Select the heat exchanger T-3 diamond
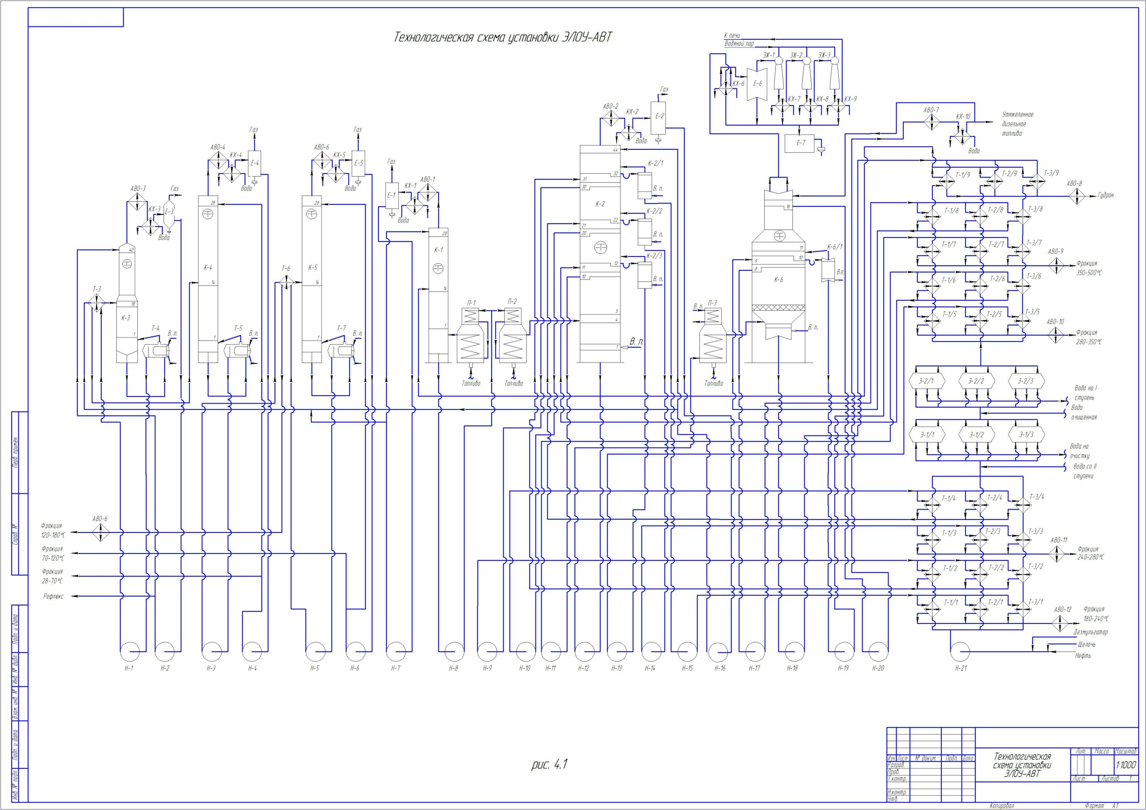 [x=96, y=302]
